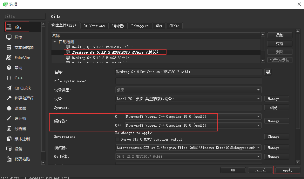Click the OK button
The width and height of the screenshot is (304, 179).
[233, 170]
